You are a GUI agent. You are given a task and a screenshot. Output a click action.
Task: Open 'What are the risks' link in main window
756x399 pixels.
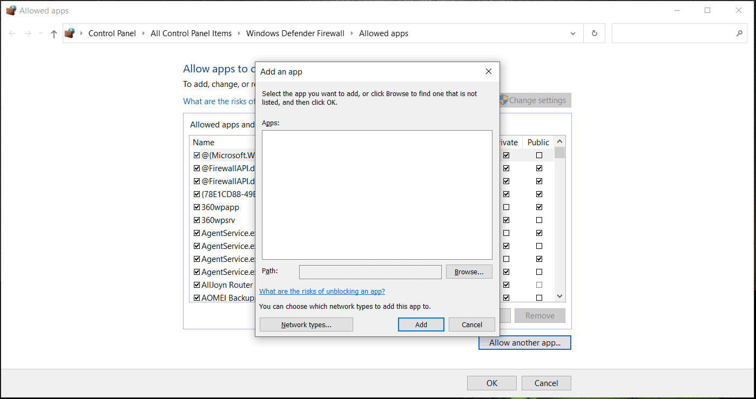click(x=219, y=102)
